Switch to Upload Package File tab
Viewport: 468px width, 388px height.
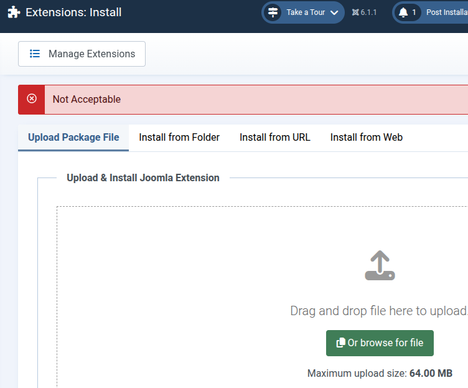coord(73,138)
